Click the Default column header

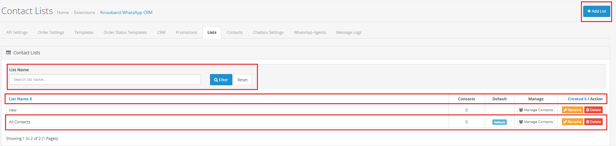(x=500, y=99)
